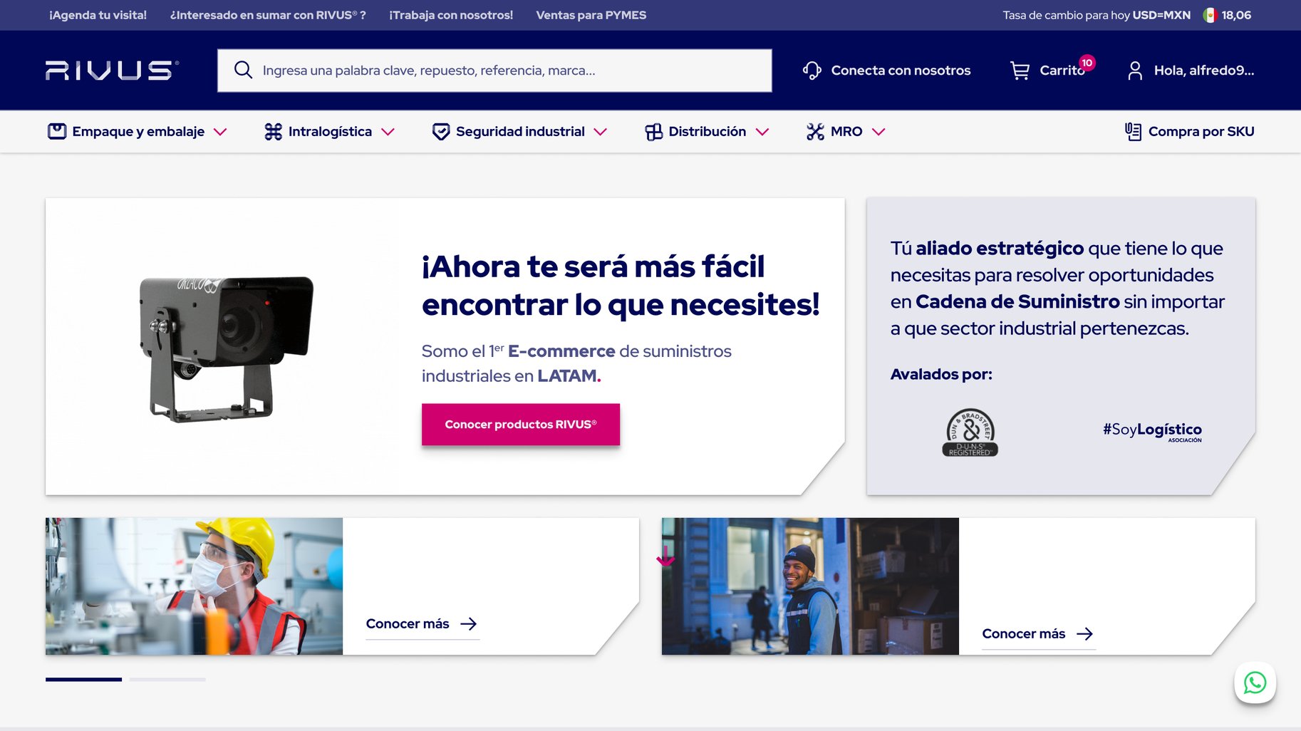
Task: Open the Distribución menu
Action: coord(707,131)
